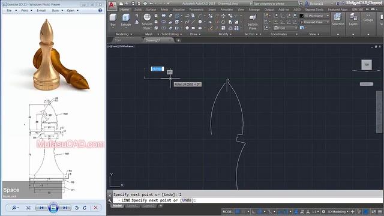Select the Box modeling tool
The height and width of the screenshot is (216, 384).
click(113, 20)
